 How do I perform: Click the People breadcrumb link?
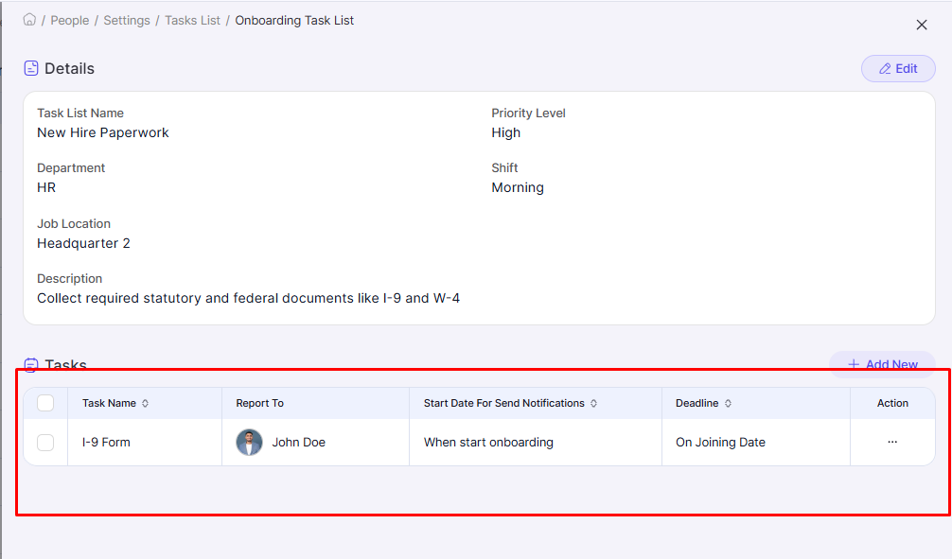69,20
